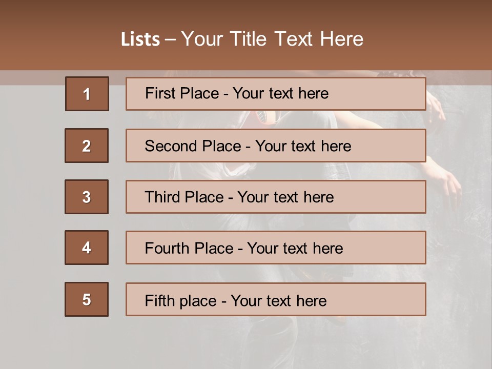492x369 pixels.
Task: Select the number 4 square
Action: [x=87, y=248]
